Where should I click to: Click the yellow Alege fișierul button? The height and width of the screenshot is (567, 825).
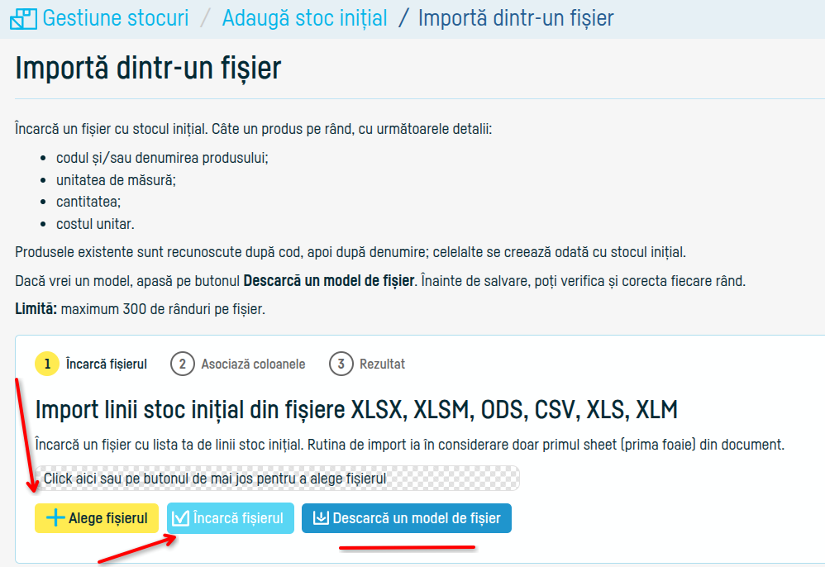[x=97, y=518]
